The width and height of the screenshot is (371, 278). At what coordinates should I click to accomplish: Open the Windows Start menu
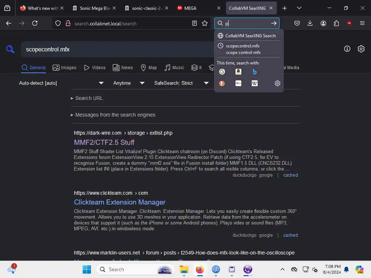click(x=87, y=269)
